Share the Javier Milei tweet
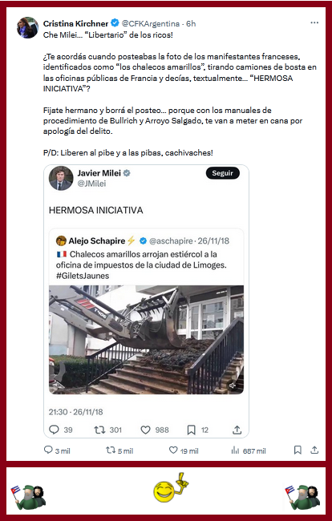332x521 pixels. pos(237,430)
